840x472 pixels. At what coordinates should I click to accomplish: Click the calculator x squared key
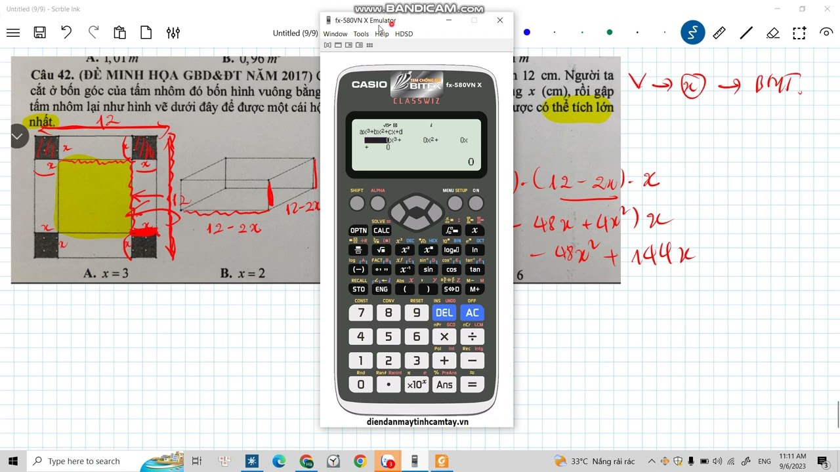[x=405, y=250]
